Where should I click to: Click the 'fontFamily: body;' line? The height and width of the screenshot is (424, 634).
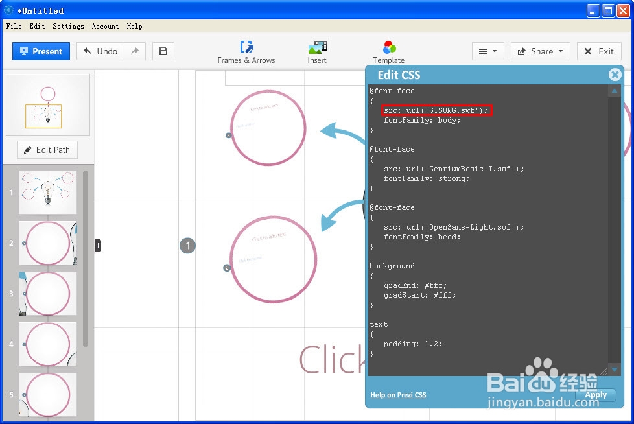[x=422, y=120]
